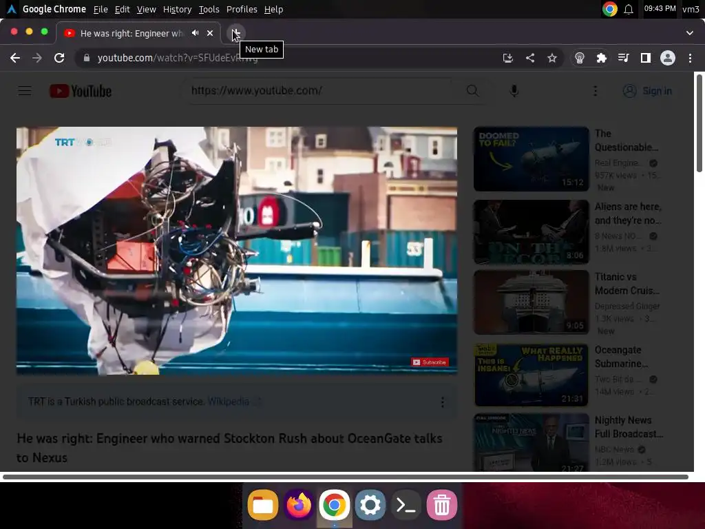The height and width of the screenshot is (529, 705).
Task: Go forward to the next page
Action: click(37, 58)
